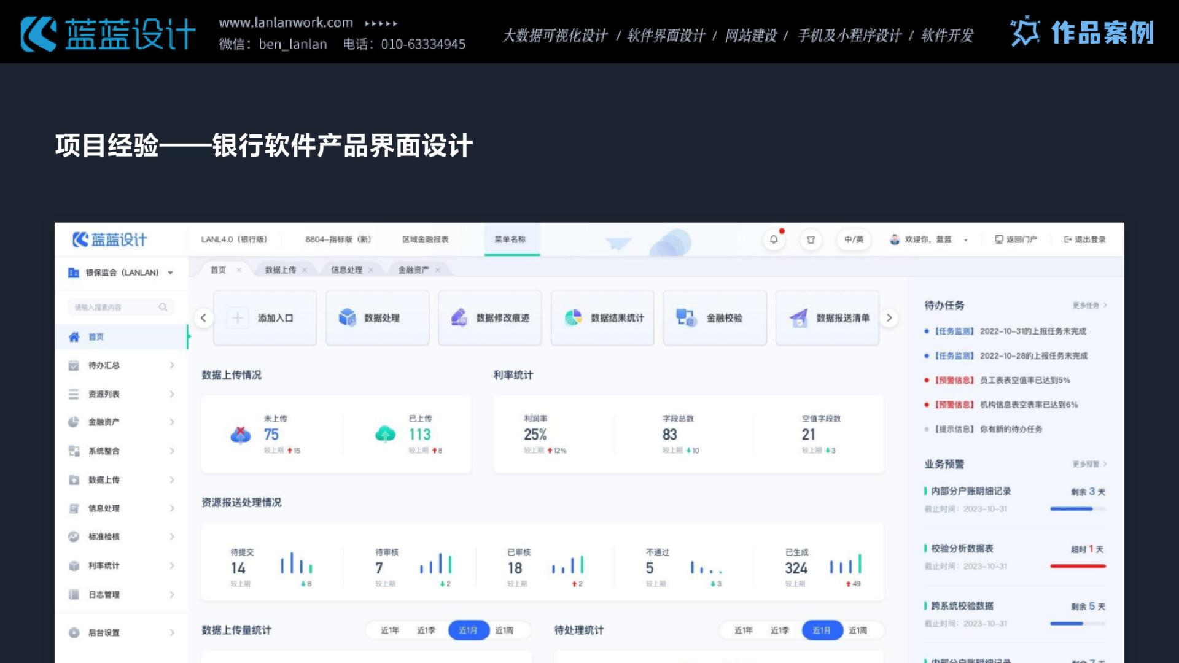
Task: Select 近1月 in 待处理统计
Action: pyautogui.click(x=822, y=630)
